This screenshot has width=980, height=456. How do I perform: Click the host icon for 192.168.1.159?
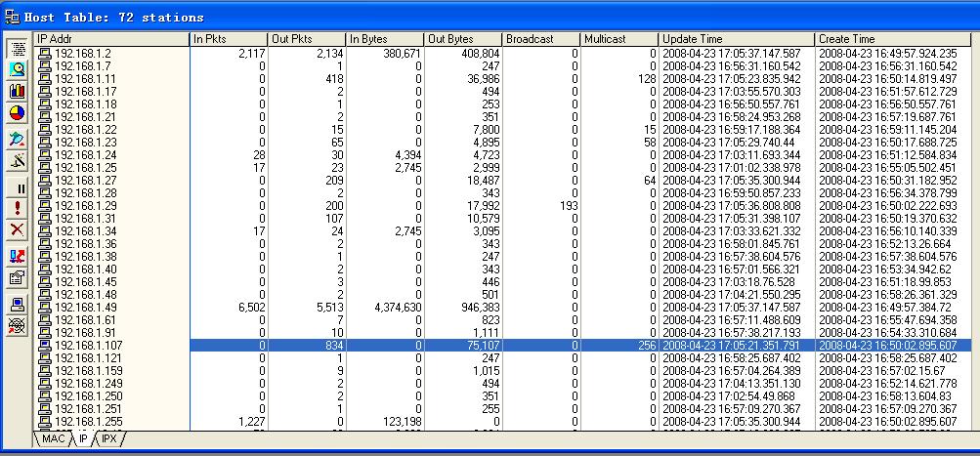44,371
